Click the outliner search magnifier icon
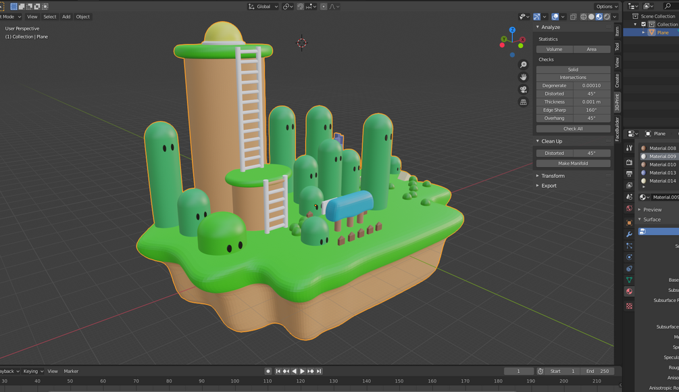This screenshot has height=392, width=679. click(x=668, y=6)
